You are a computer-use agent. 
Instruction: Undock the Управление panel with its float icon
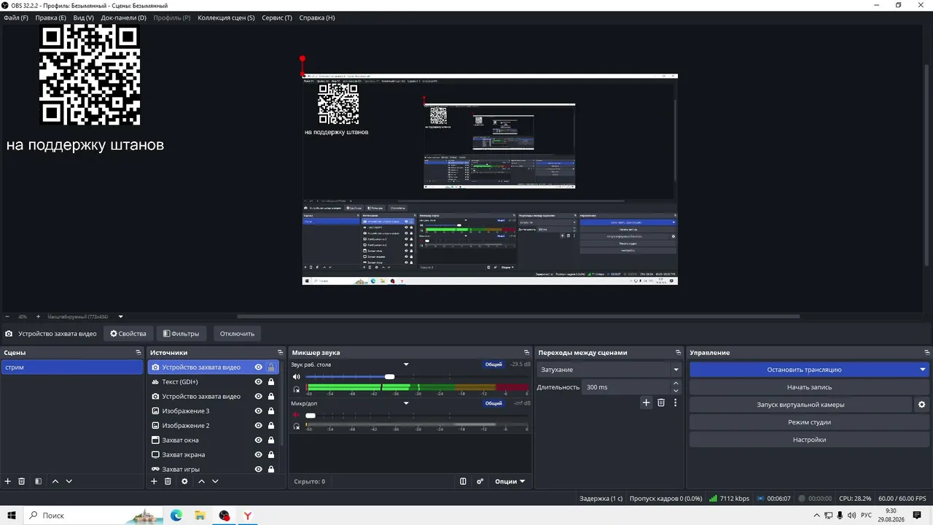click(926, 353)
